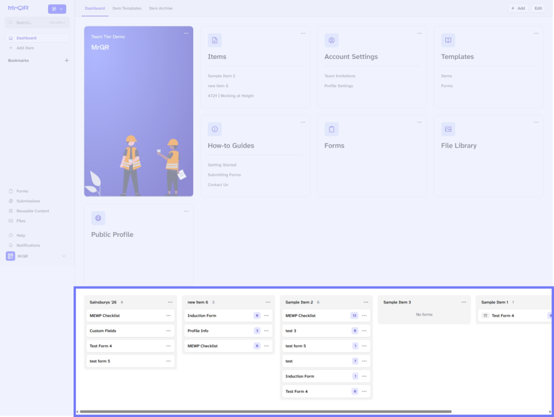
Task: Open the Templates card ellipsis menu
Action: 536,33
